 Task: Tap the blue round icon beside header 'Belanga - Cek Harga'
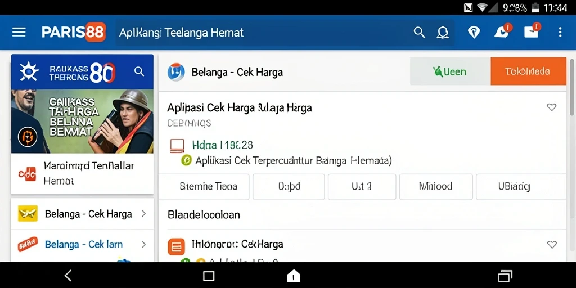(176, 72)
